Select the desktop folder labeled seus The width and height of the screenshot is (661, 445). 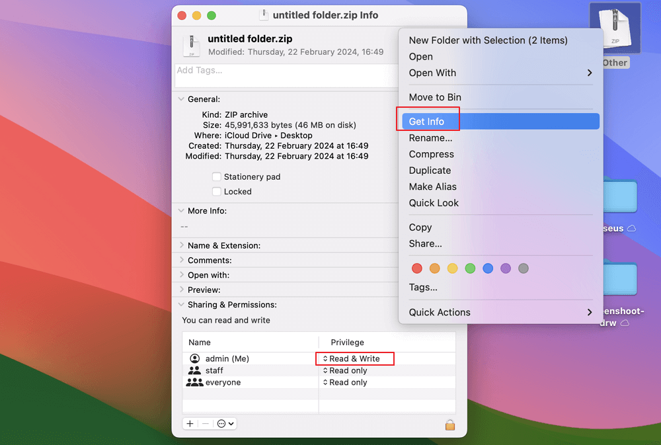(620, 196)
